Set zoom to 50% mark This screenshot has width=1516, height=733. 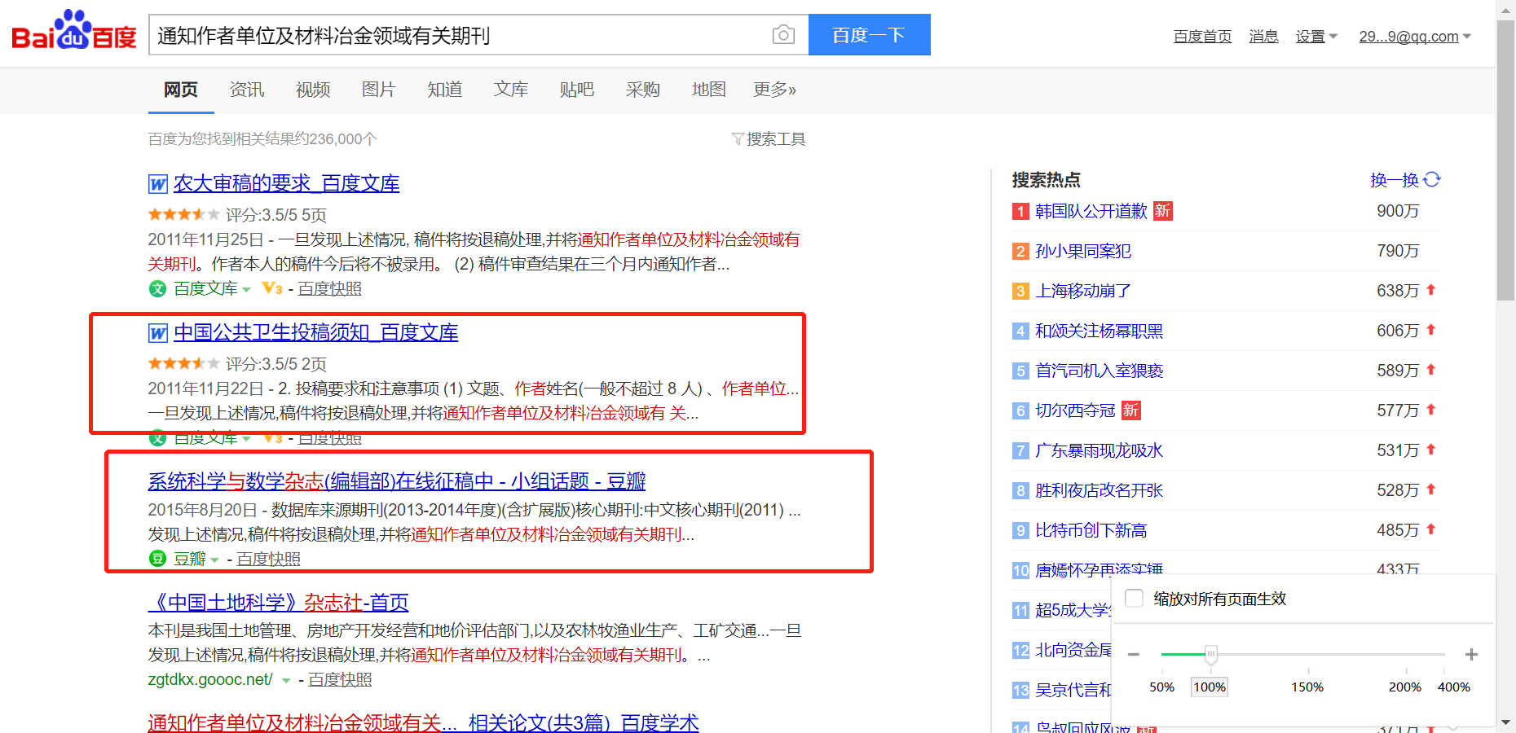tap(1161, 687)
